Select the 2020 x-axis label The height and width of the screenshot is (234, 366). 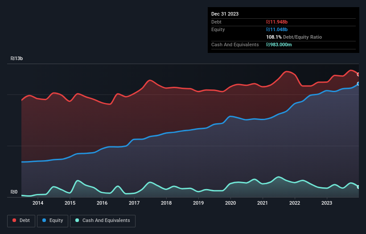click(x=230, y=203)
